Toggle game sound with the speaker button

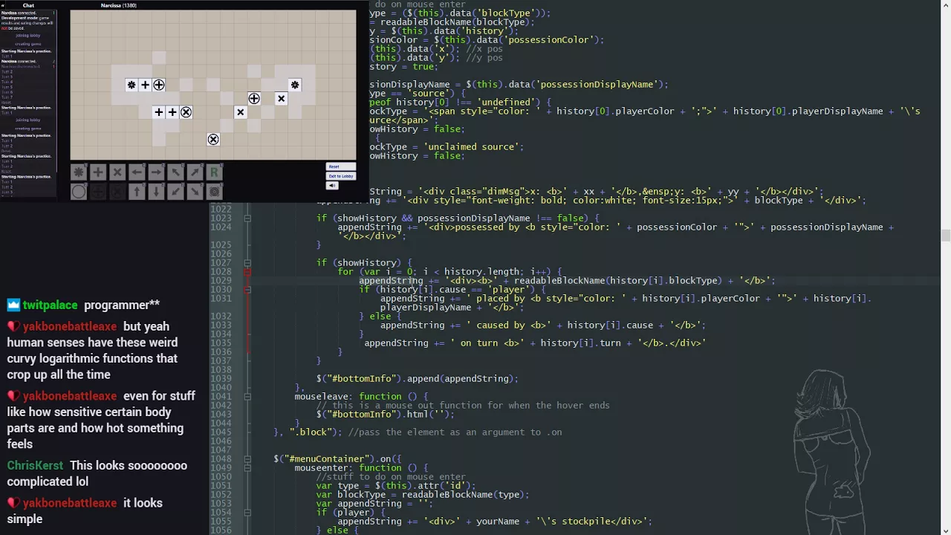point(332,186)
